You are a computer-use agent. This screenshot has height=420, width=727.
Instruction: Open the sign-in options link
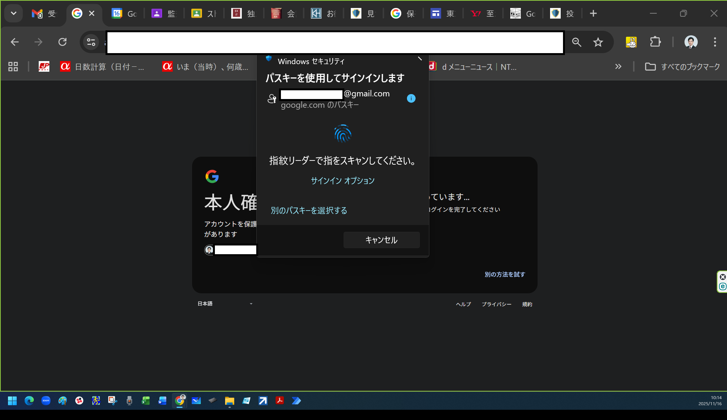pos(342,181)
